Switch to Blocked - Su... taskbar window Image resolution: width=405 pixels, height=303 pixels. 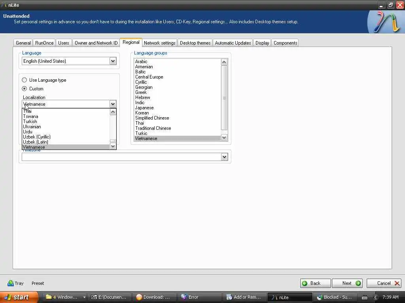pos(335,297)
